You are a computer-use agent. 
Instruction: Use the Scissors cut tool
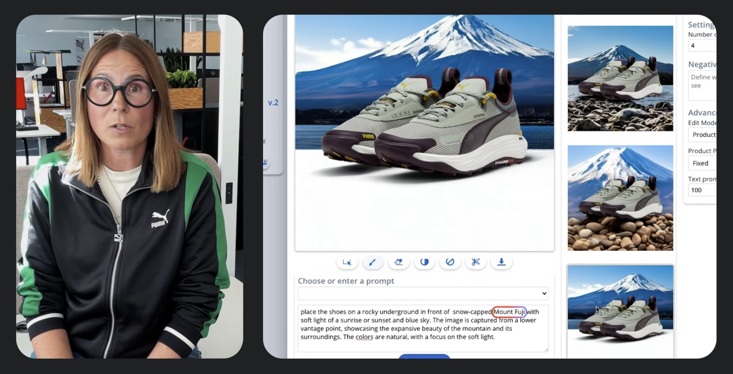click(476, 262)
